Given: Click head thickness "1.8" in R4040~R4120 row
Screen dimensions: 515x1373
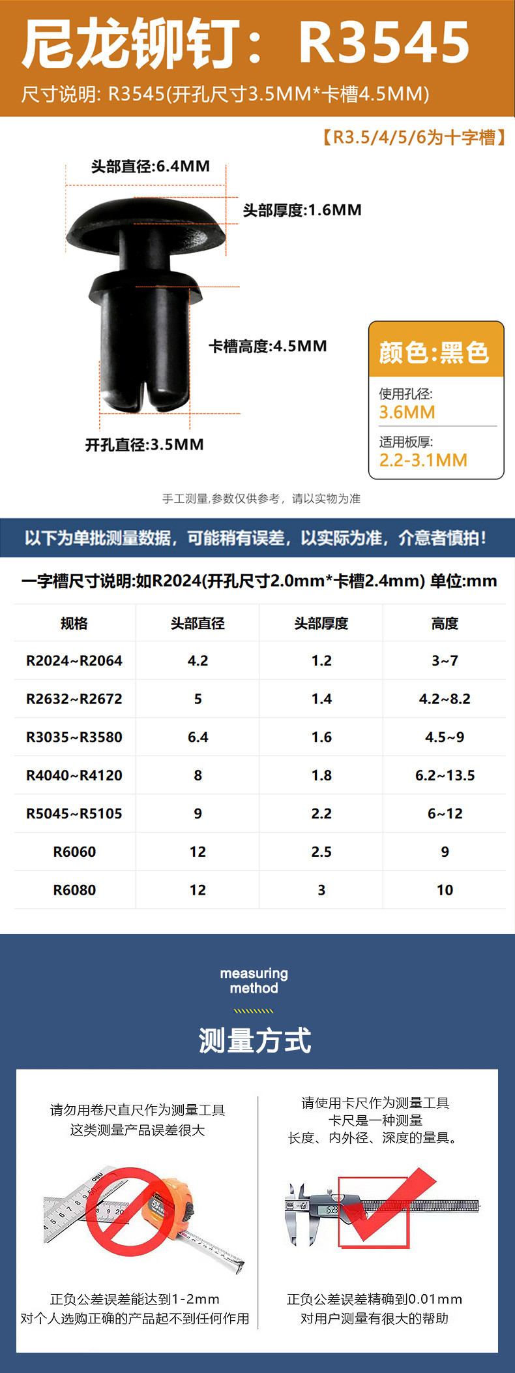Looking at the screenshot, I should (321, 775).
